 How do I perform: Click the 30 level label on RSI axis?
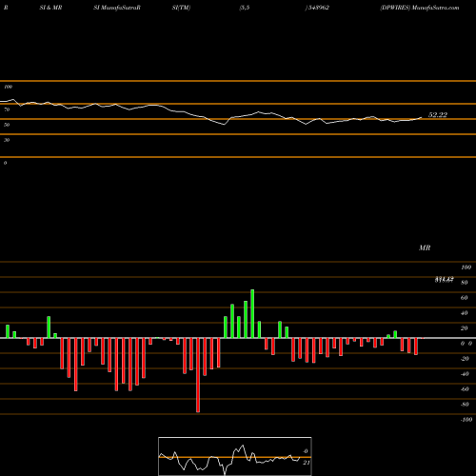pyautogui.click(x=7, y=140)
